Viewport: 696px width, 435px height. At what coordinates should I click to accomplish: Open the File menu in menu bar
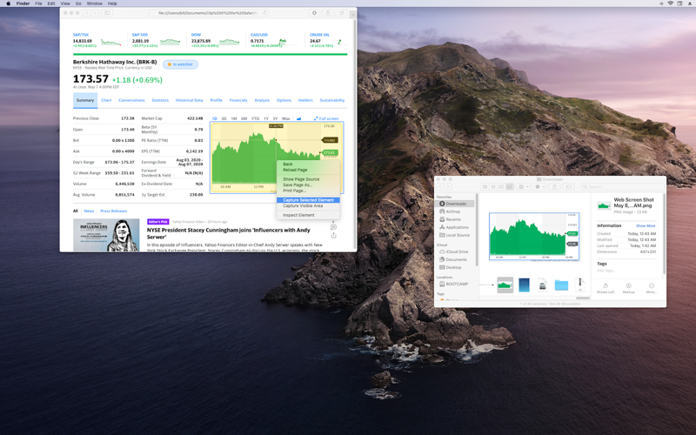pos(38,3)
